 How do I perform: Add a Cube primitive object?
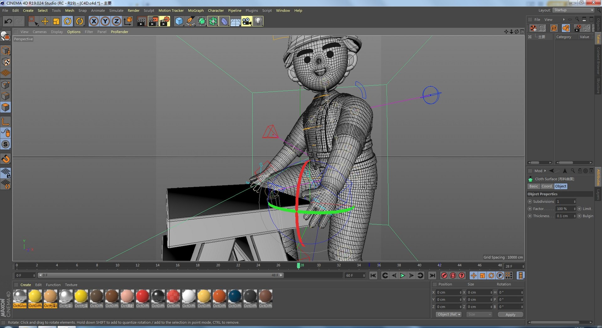coord(179,21)
